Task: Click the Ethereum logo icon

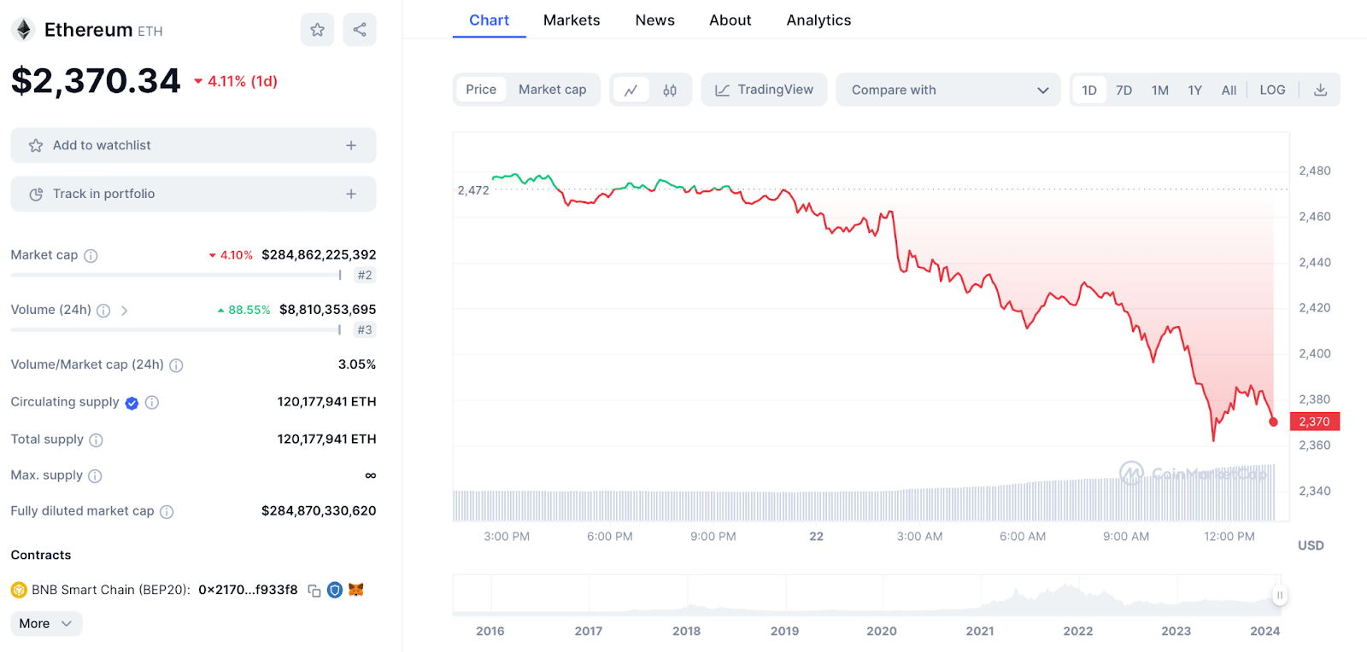Action: pyautogui.click(x=24, y=30)
